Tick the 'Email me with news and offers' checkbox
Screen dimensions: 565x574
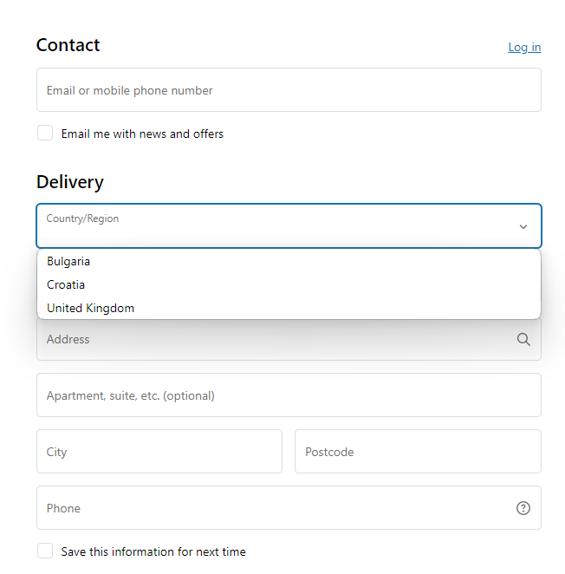pos(45,134)
